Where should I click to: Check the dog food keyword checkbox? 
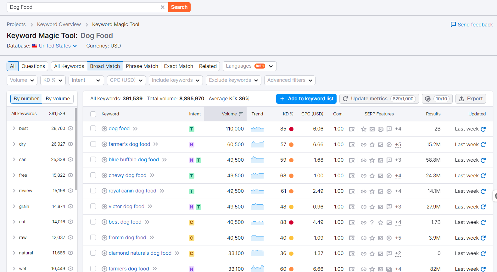click(93, 128)
